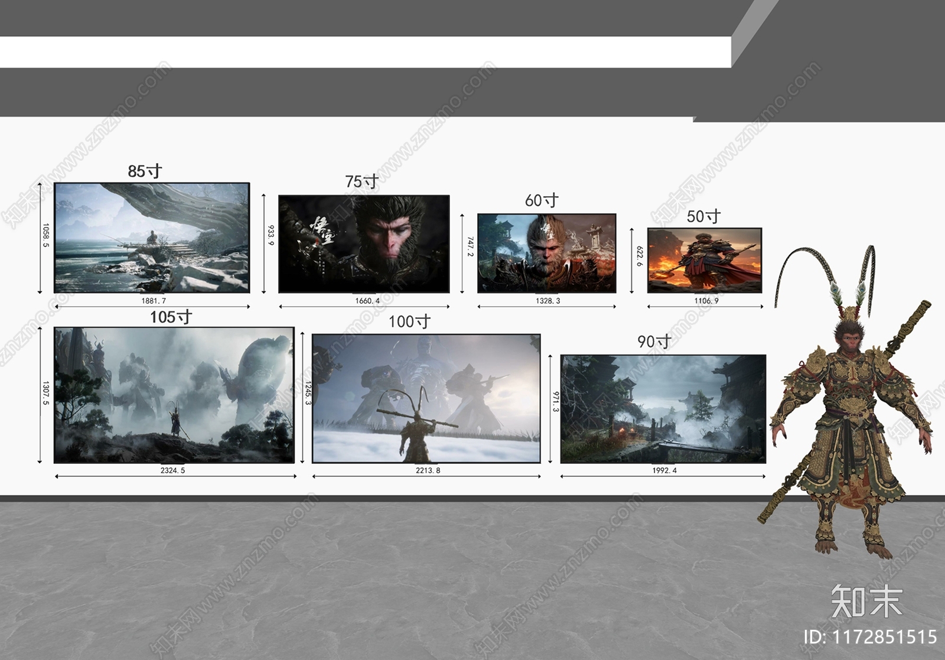Screen dimensions: 945x660
Task: Click the 933.9 height dimension
Action: (x=271, y=235)
